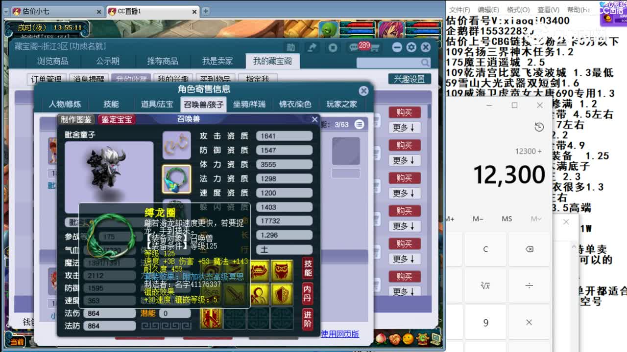This screenshot has height=352, width=627.
Task: Open the 人物/修炼 tab
Action: [x=65, y=104]
